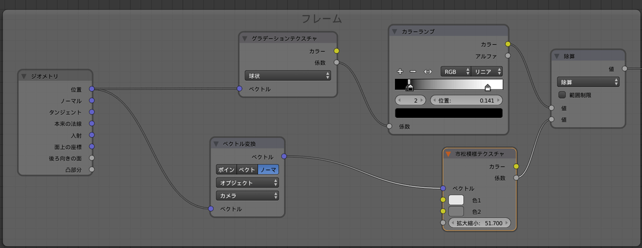The width and height of the screenshot is (642, 248).
Task: Click the 本来の法線 output socket
Action: tap(92, 123)
